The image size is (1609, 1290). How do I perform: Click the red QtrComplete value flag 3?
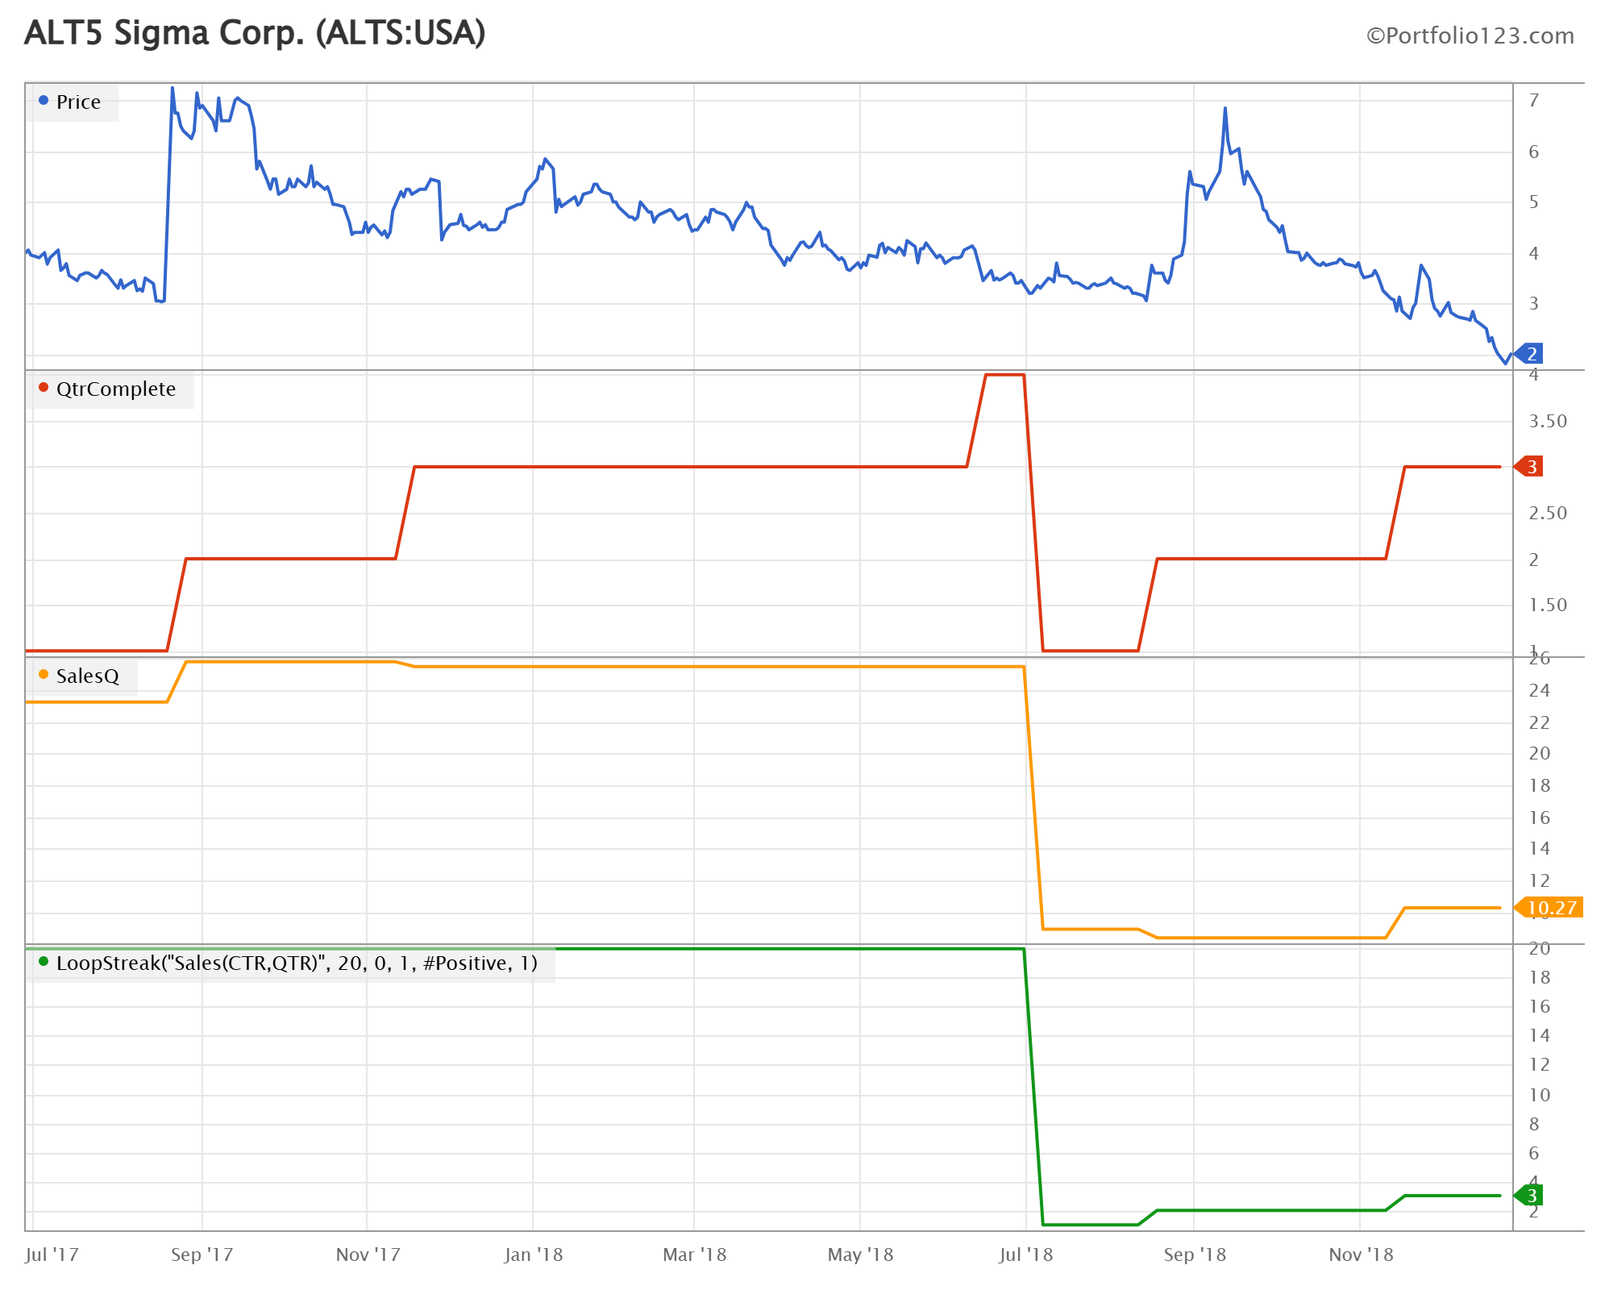click(1530, 466)
